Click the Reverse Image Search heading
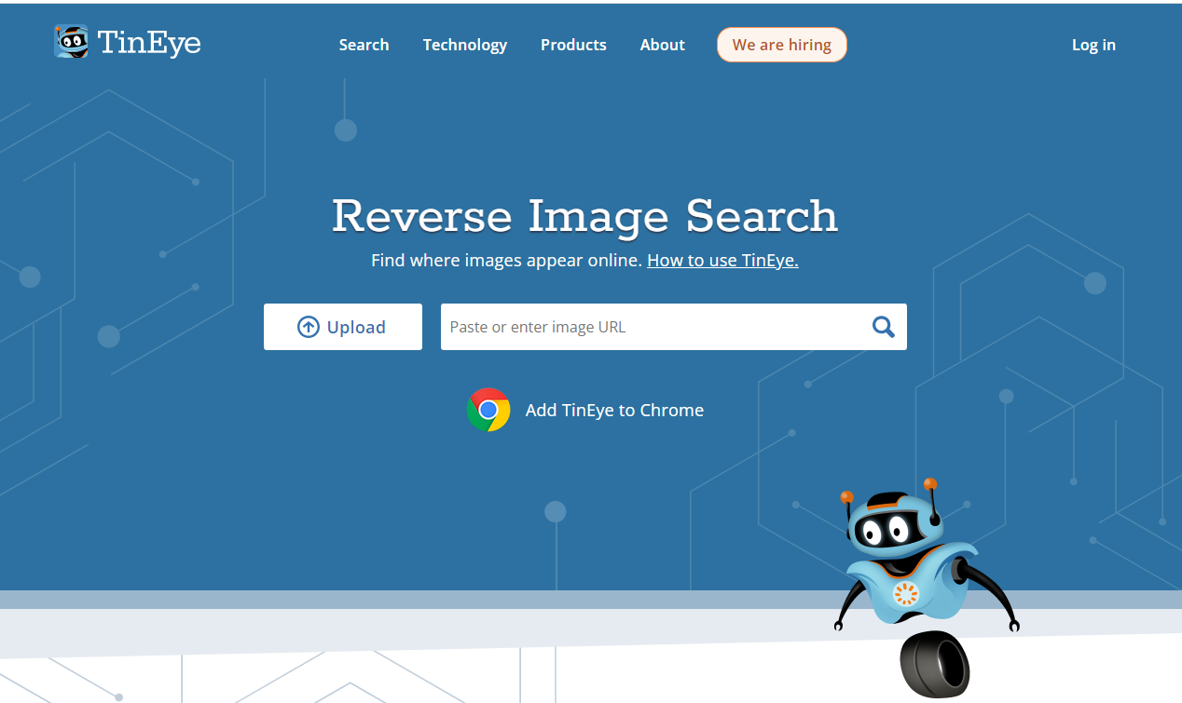 click(585, 216)
